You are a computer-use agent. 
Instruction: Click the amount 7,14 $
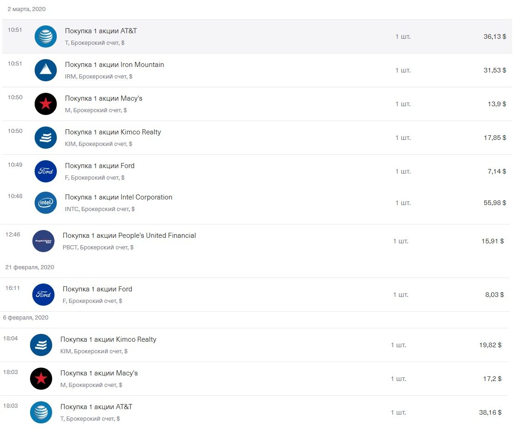click(497, 171)
